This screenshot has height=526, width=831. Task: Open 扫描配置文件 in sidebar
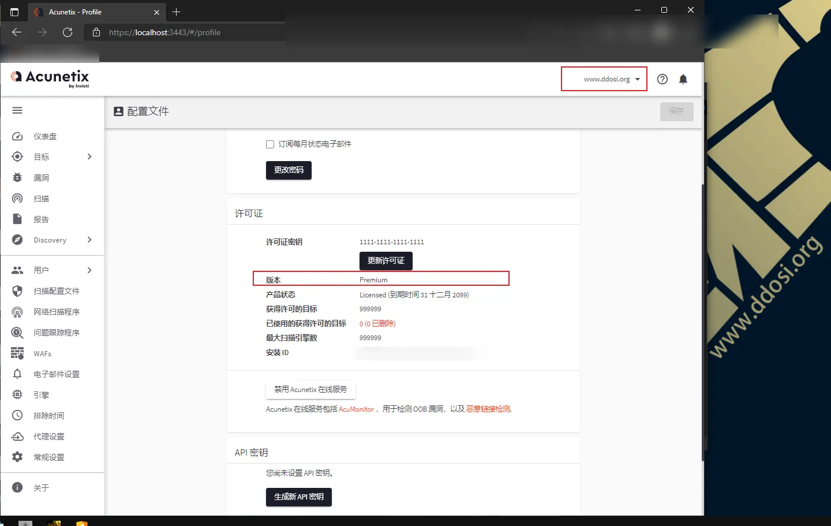57,291
